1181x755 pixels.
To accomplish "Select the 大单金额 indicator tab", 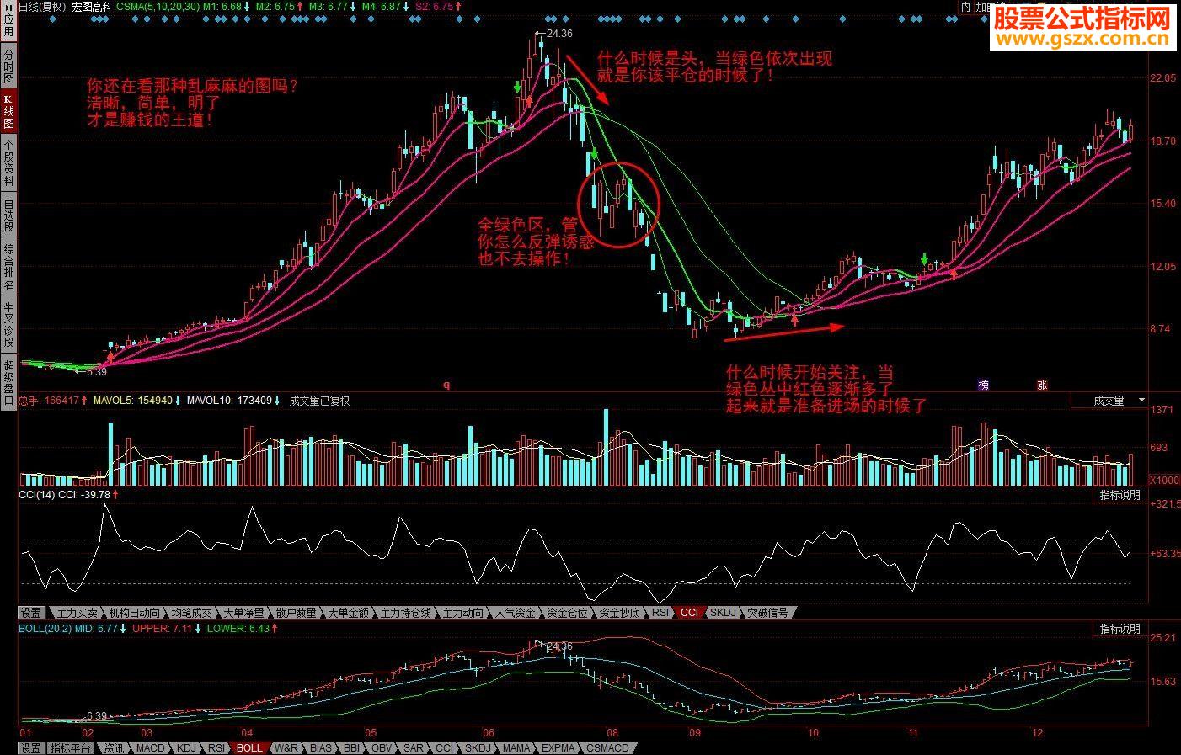I will tap(348, 613).
